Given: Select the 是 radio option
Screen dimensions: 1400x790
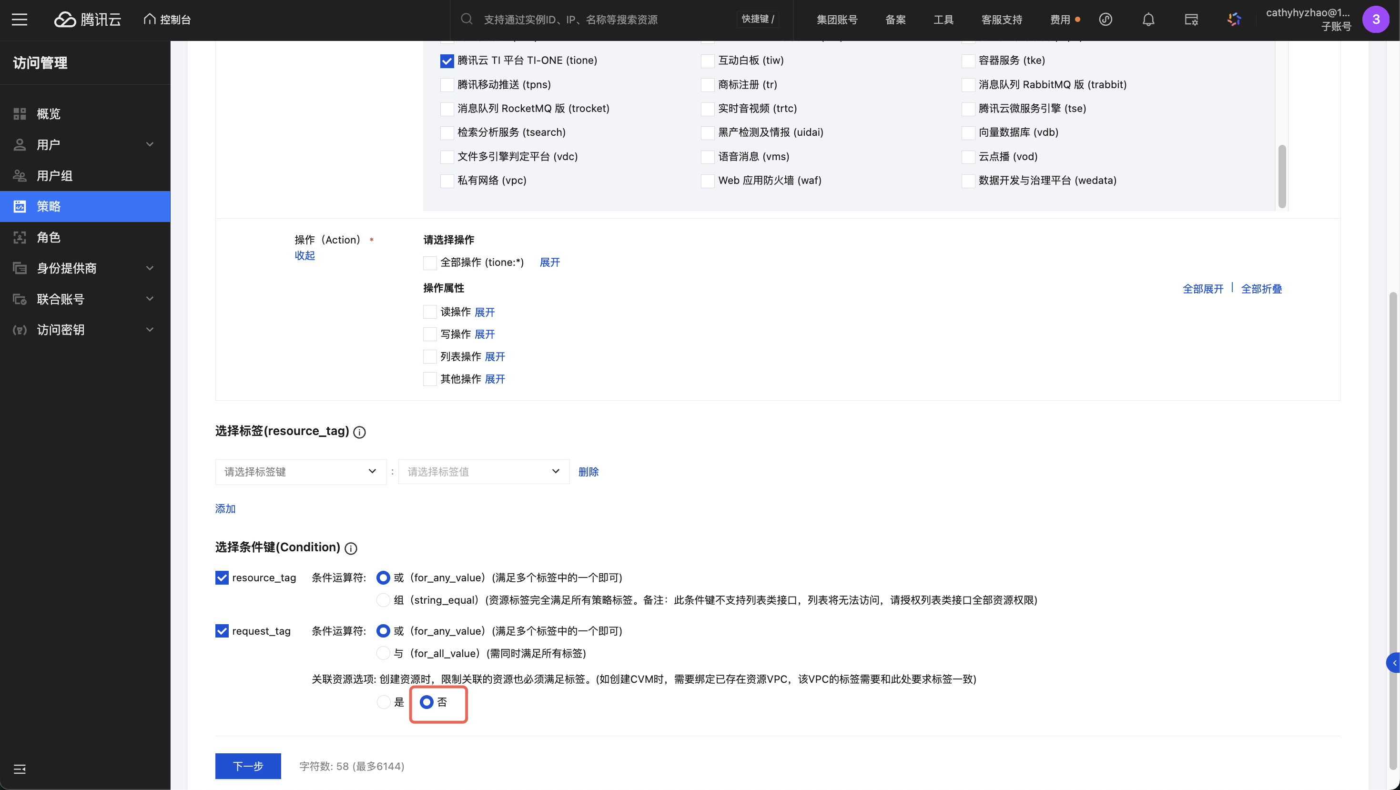Looking at the screenshot, I should click(x=384, y=702).
